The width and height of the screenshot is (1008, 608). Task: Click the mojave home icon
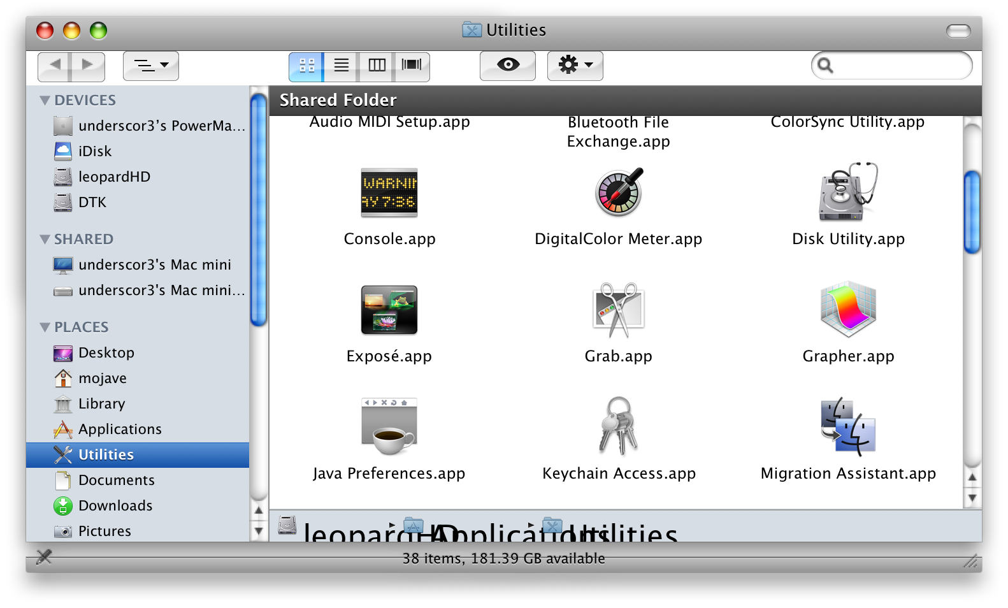click(x=63, y=378)
